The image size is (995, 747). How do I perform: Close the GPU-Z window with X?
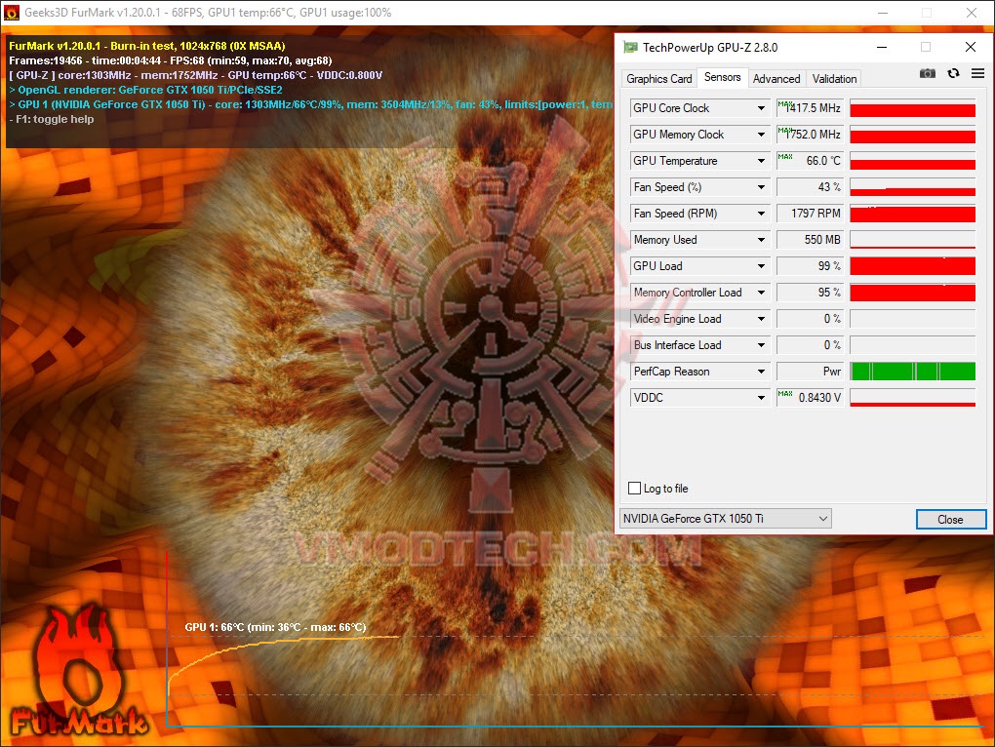[x=971, y=47]
